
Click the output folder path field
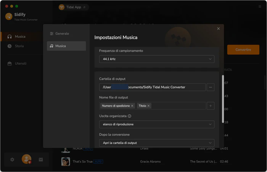[153, 87]
